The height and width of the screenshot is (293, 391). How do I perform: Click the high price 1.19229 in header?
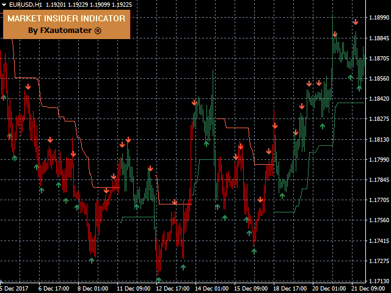(x=77, y=4)
